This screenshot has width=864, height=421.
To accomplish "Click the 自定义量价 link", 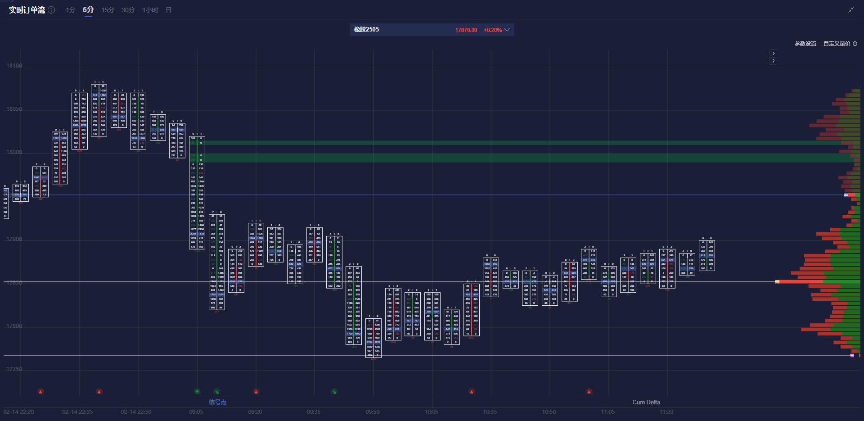I will pos(836,44).
